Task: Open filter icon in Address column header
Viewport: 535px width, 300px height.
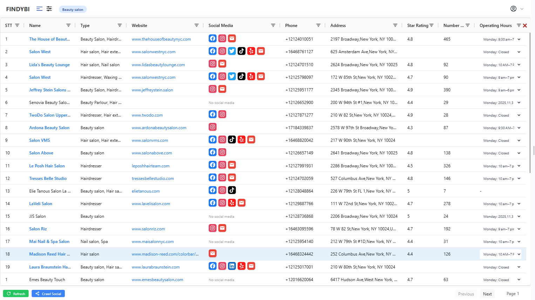Action: pyautogui.click(x=395, y=26)
